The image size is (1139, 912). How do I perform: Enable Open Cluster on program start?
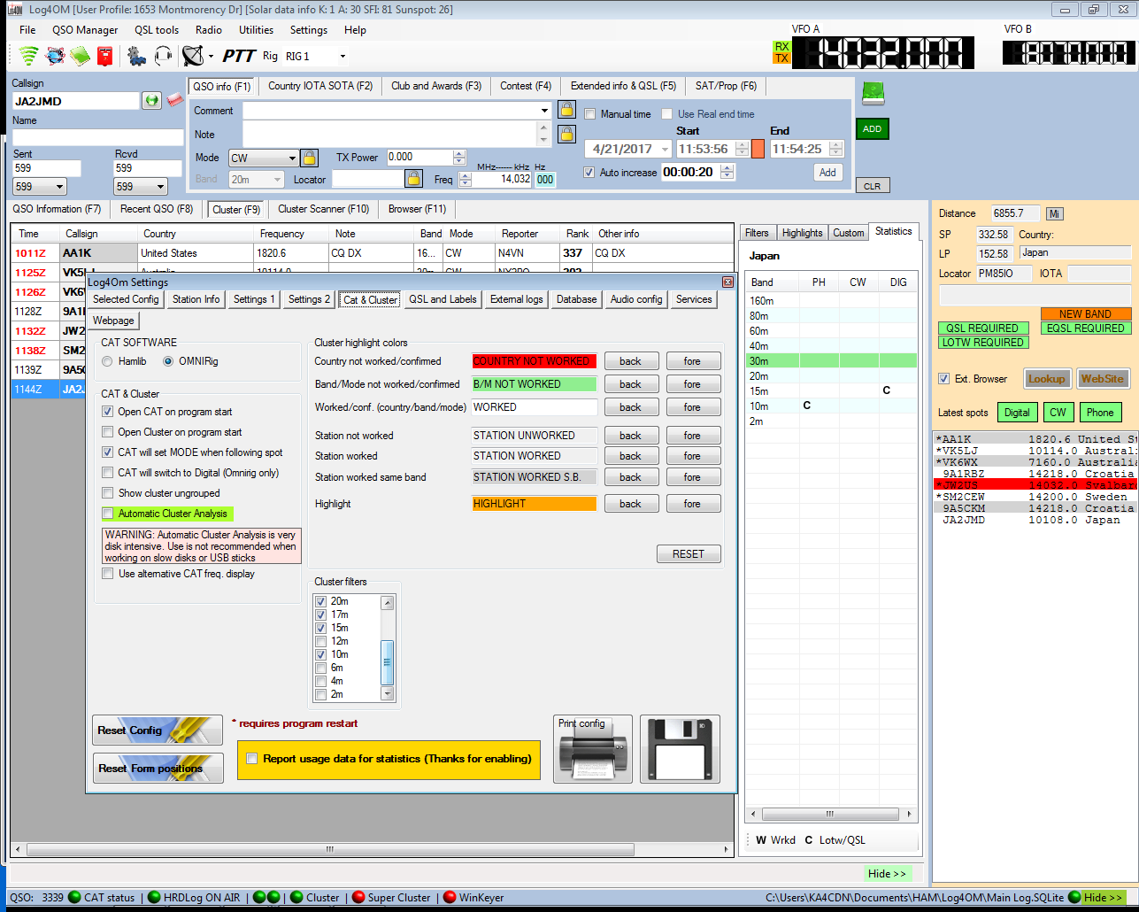107,432
